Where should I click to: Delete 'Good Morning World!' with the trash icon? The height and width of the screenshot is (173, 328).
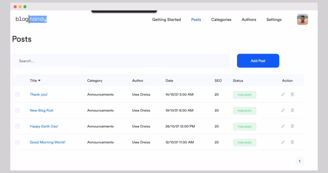tap(292, 142)
